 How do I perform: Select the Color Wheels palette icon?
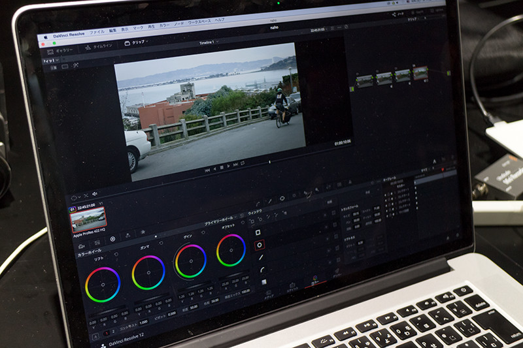click(112, 239)
